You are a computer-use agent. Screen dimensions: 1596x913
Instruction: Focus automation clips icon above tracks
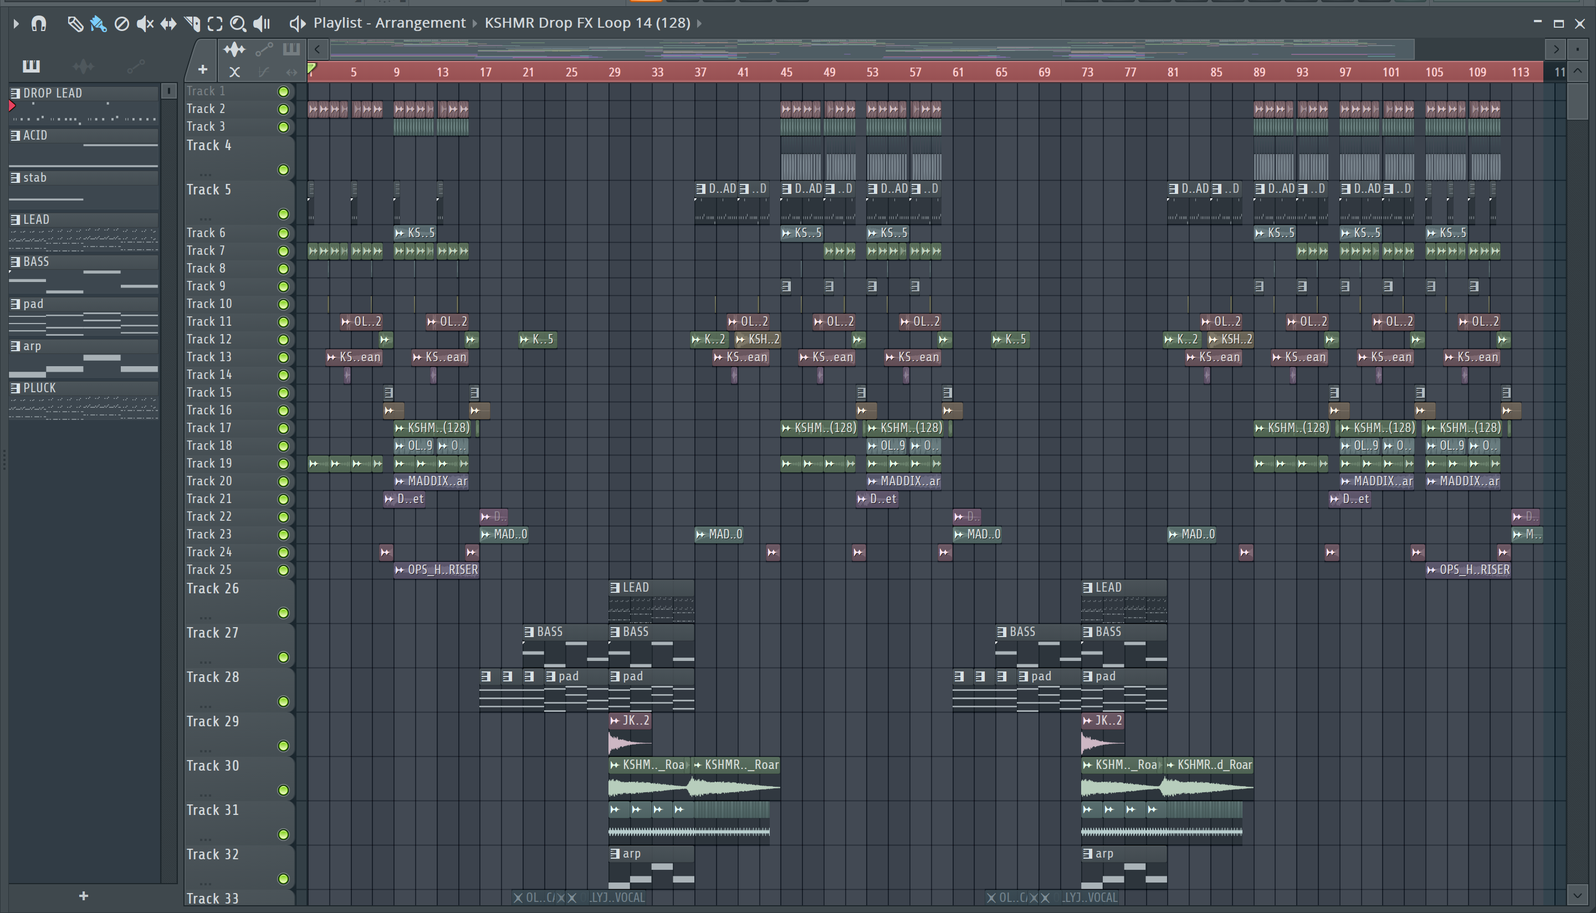point(264,49)
